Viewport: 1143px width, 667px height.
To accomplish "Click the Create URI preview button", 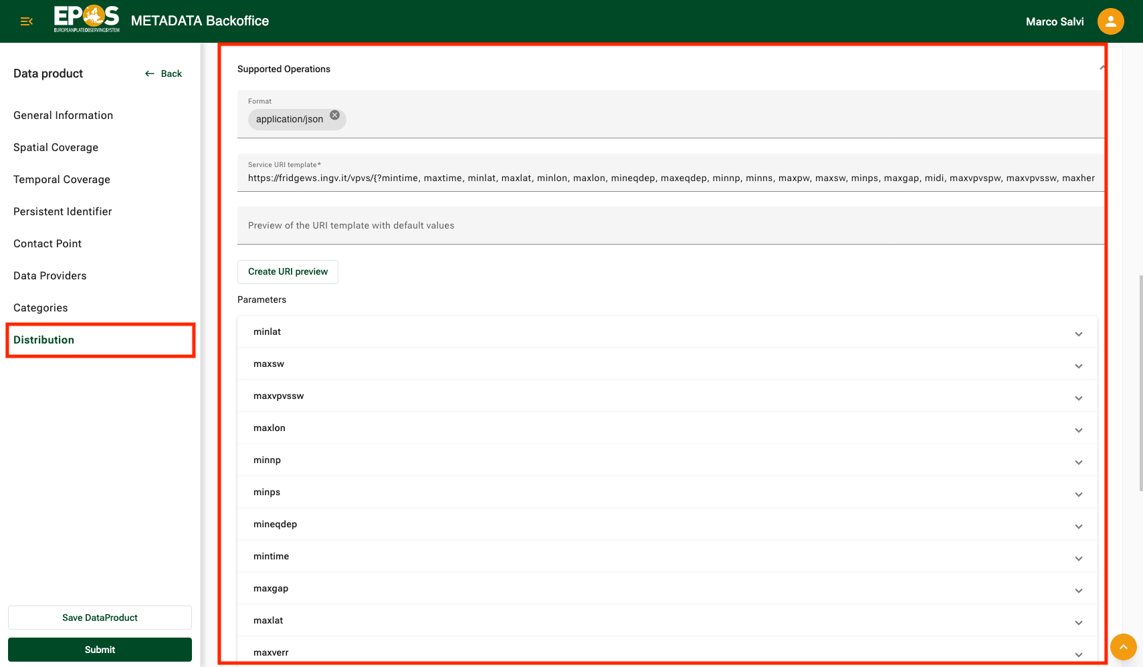I will point(288,271).
